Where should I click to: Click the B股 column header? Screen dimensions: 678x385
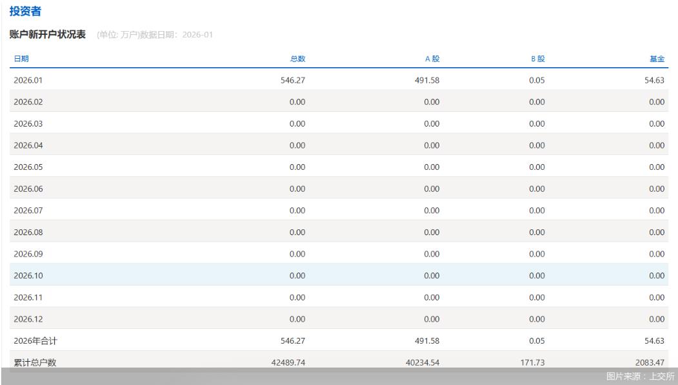tap(537, 59)
